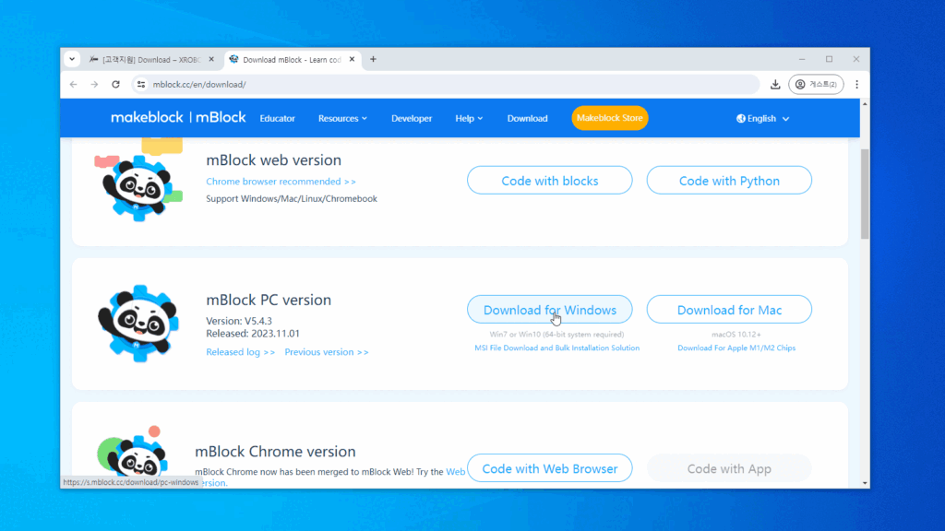The image size is (945, 531).
Task: Expand the Help dropdown menu
Action: 469,118
